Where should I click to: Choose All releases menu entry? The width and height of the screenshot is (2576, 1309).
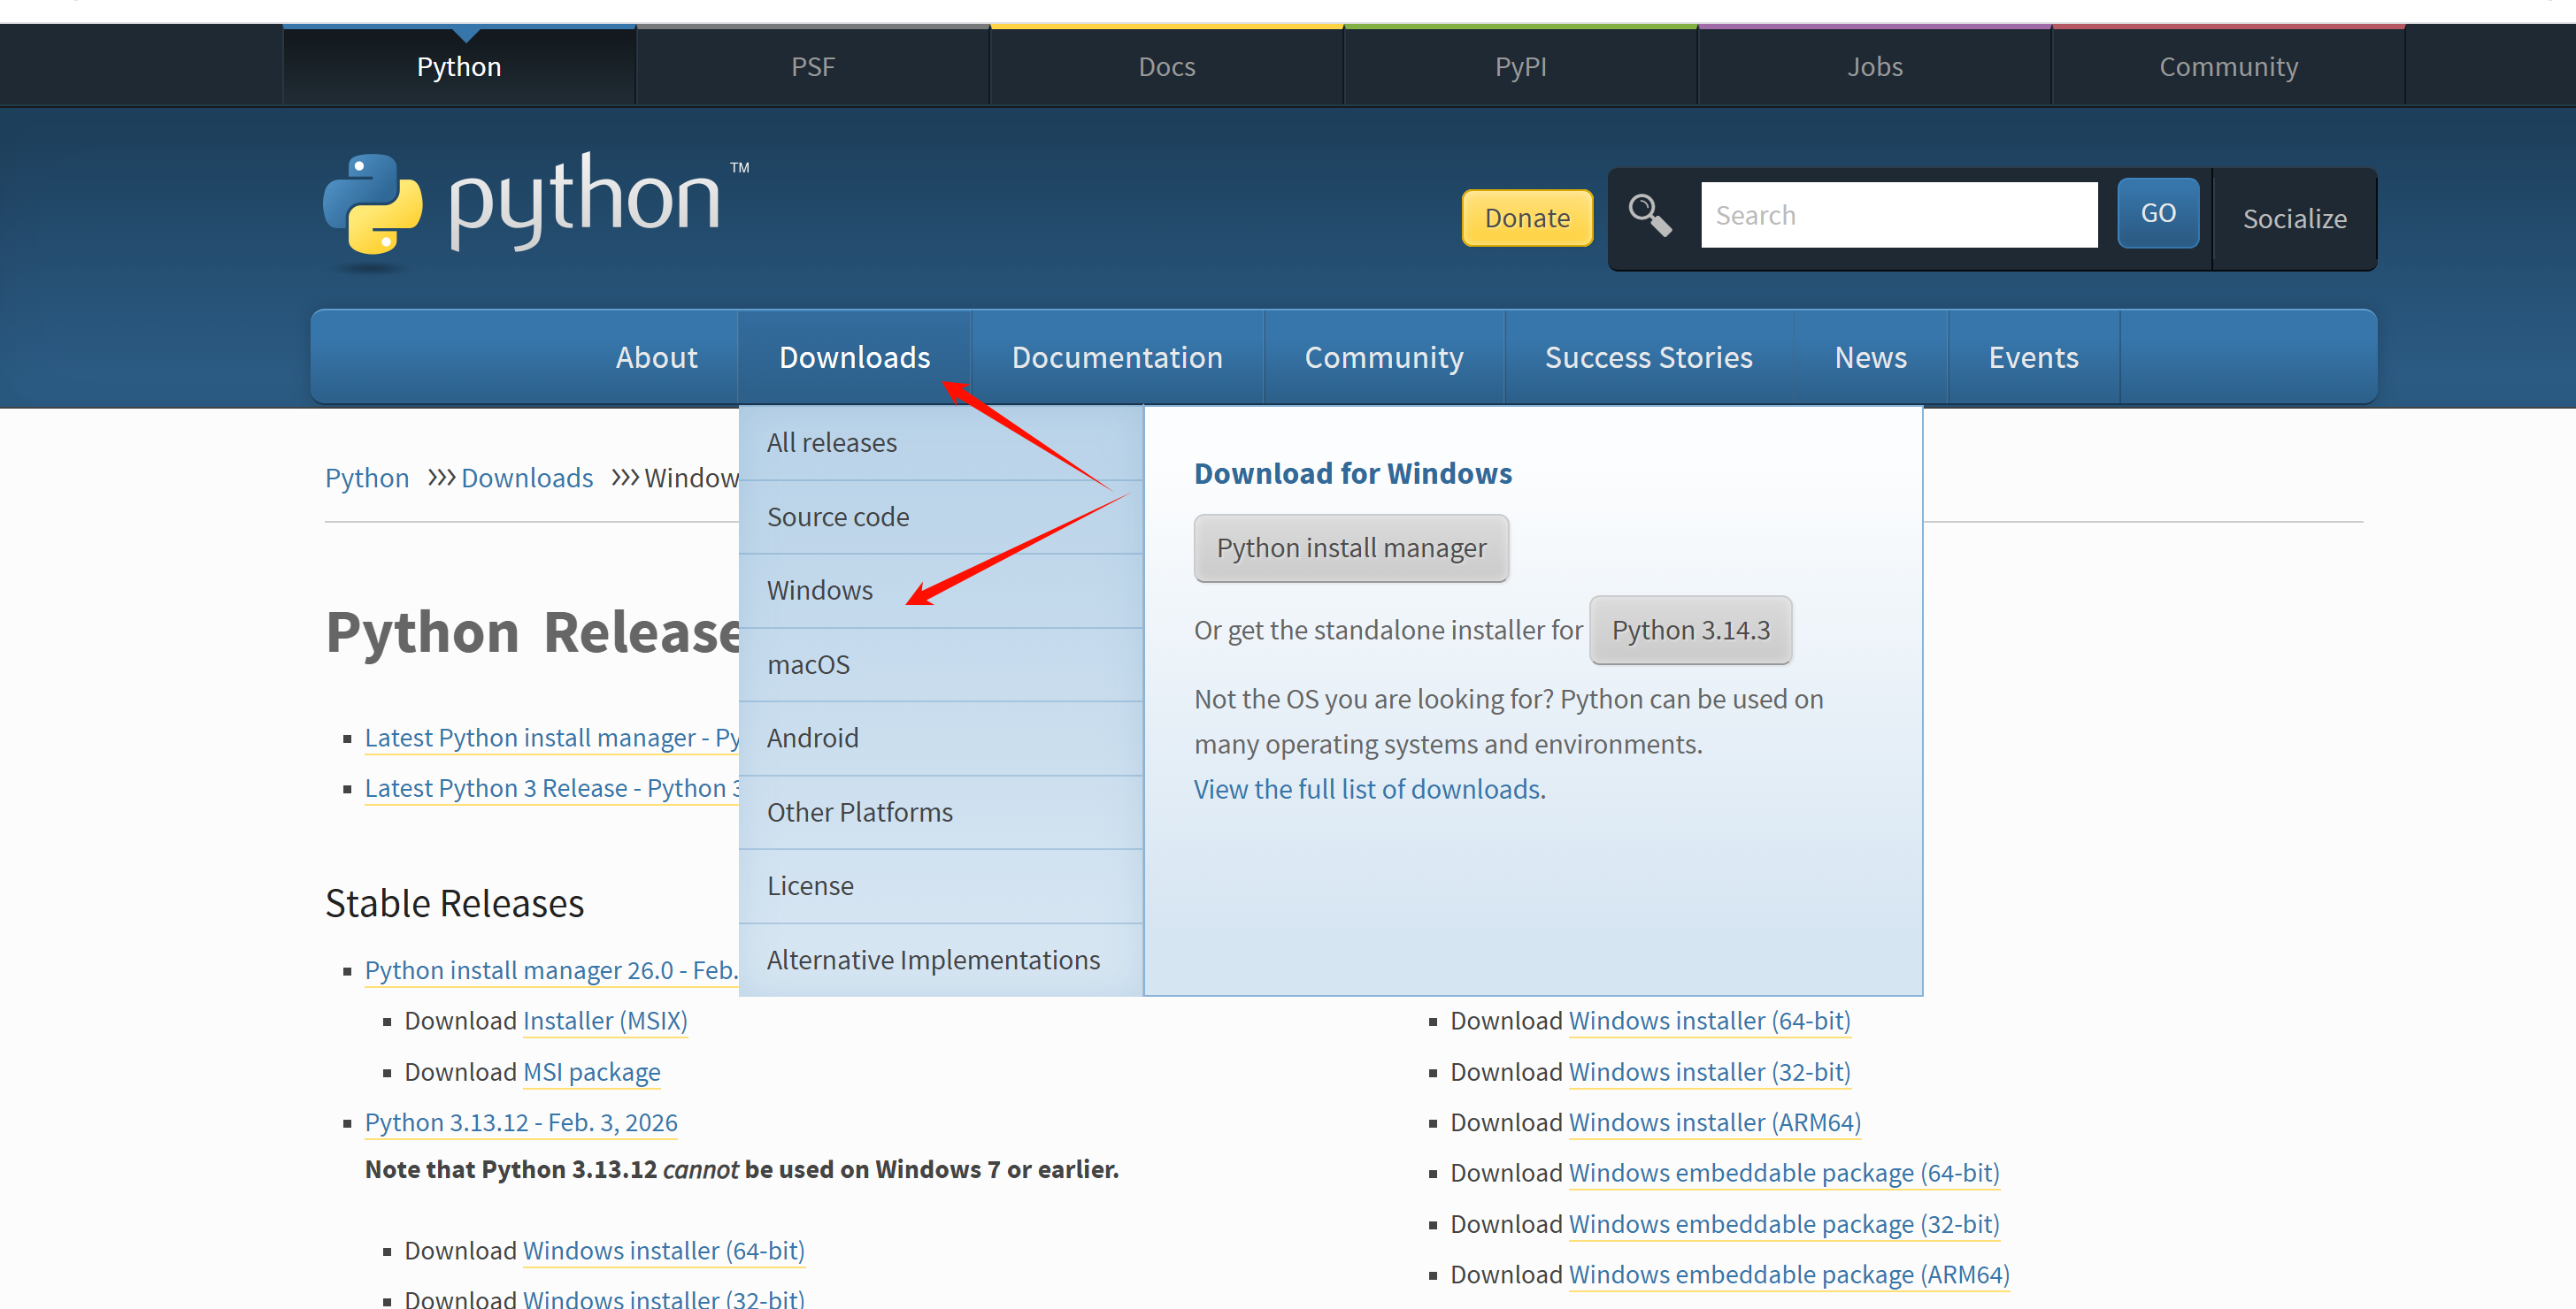pos(831,442)
